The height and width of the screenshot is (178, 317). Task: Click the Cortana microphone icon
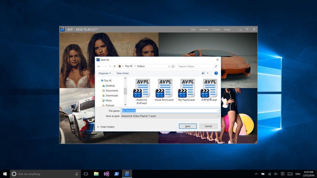click(x=76, y=174)
